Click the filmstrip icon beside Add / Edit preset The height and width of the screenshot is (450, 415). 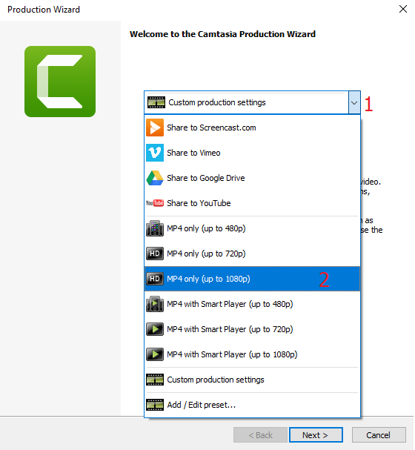click(x=155, y=405)
